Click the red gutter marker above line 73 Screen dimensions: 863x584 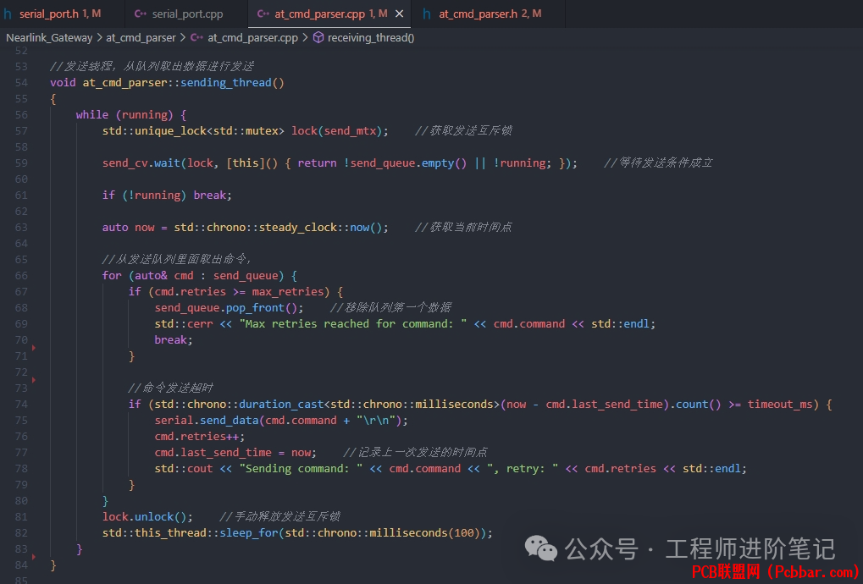34,380
